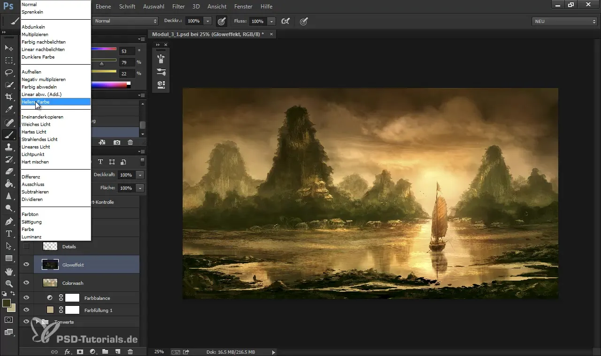Image resolution: width=601 pixels, height=356 pixels.
Task: Toggle pressure for size button
Action: tap(304, 21)
